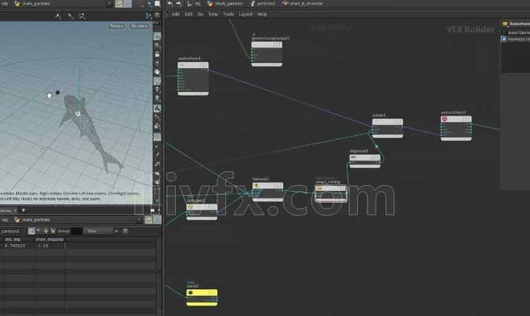
Task: Click the select tool icon above viewport
Action: click(x=70, y=16)
